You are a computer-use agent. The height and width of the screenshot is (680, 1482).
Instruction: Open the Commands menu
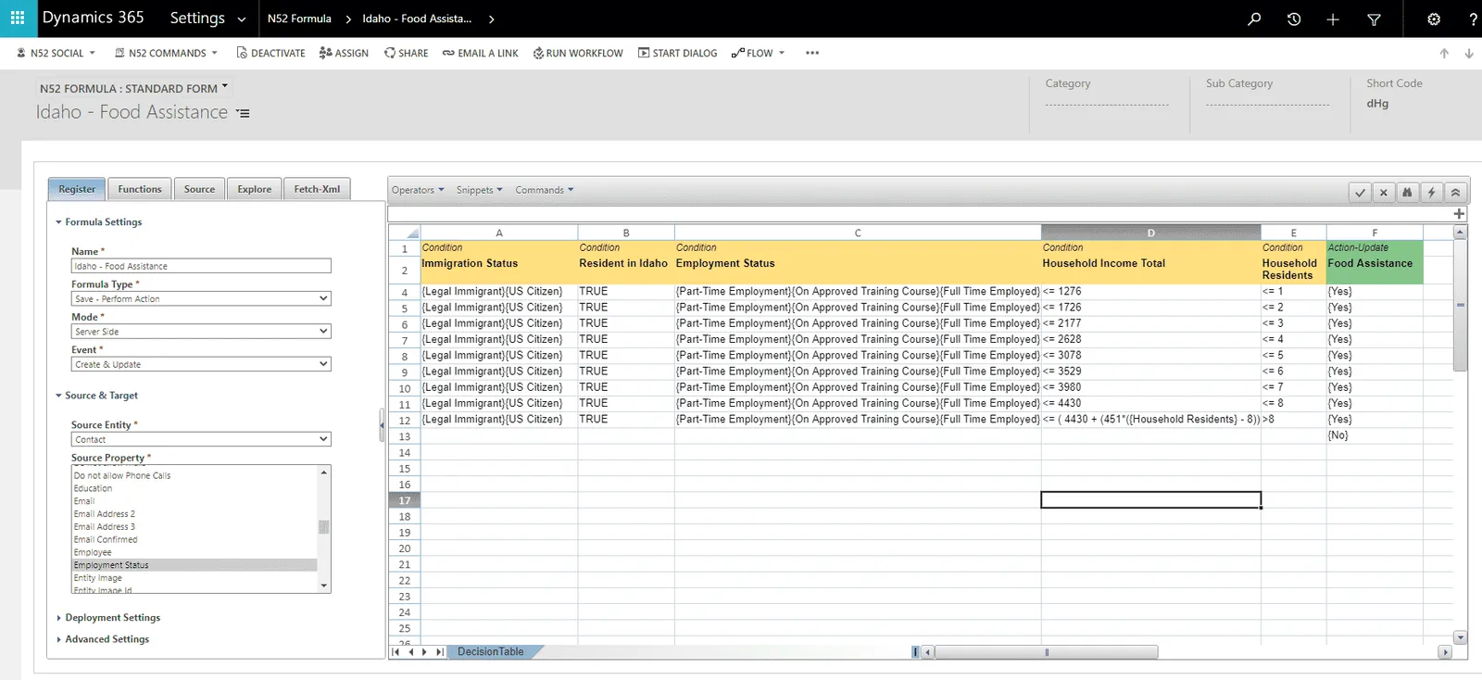545,190
